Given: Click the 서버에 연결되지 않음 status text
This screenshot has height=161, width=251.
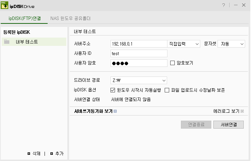Looking at the screenshot, I should (131, 99).
